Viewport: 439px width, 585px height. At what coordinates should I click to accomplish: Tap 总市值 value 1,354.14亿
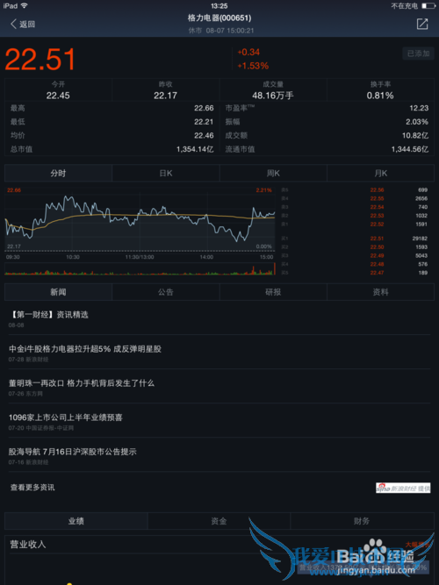(195, 149)
